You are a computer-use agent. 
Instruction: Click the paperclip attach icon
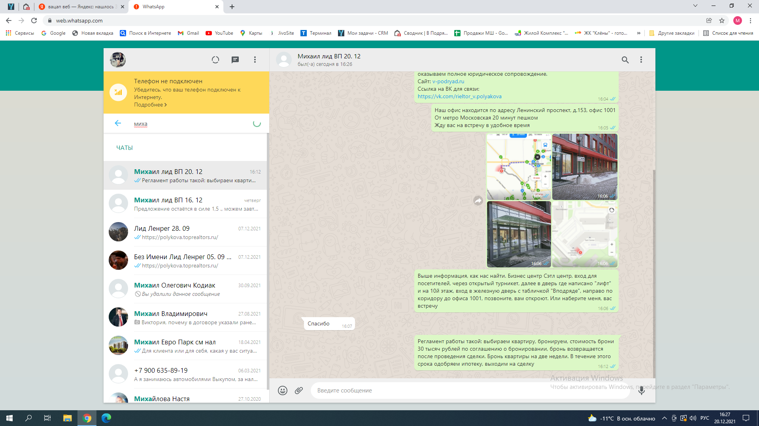click(x=299, y=390)
